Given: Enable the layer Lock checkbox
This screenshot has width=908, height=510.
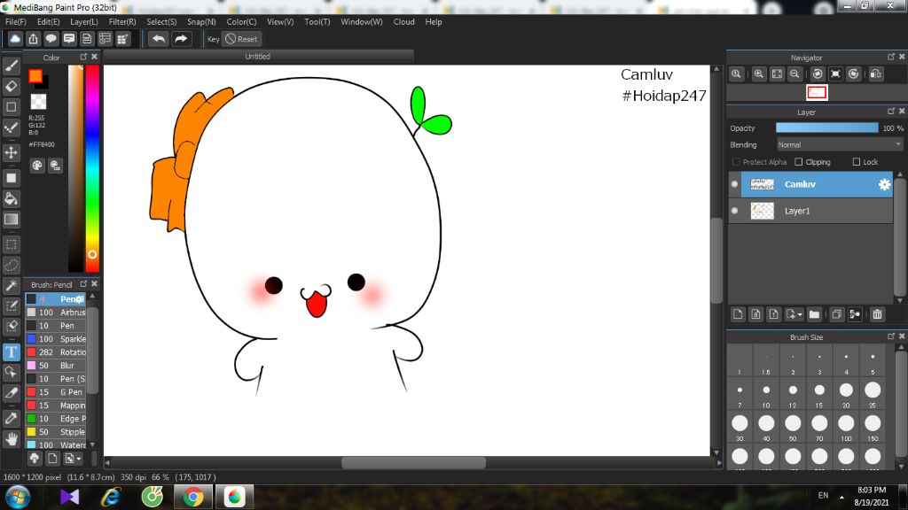Looking at the screenshot, I should coord(857,162).
